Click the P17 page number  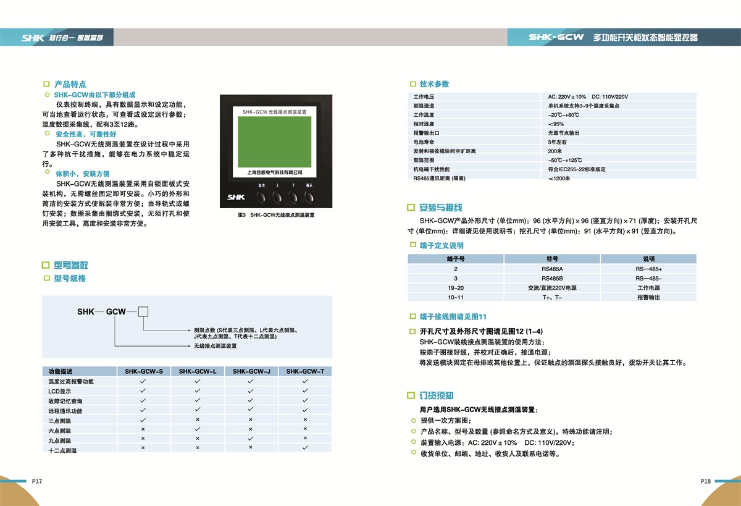pos(36,481)
